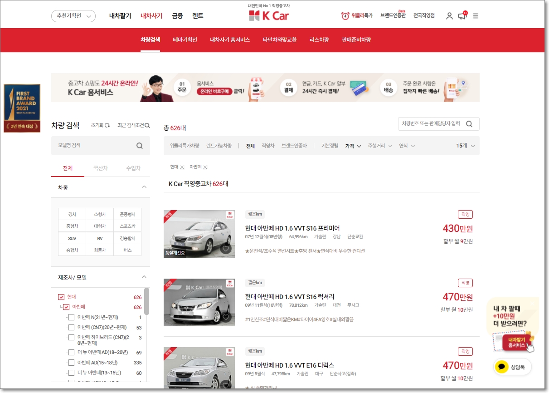Open 현대 아반떼 HD 1.6 VVT S16 프리미어 listing

tap(292, 228)
